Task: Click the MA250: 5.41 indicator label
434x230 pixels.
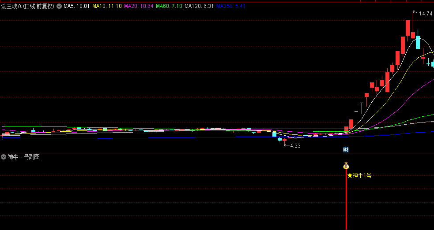Action: 231,6
